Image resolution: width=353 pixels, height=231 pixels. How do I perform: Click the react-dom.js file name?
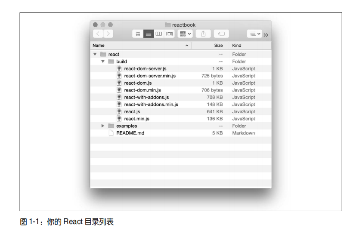[x=138, y=83]
